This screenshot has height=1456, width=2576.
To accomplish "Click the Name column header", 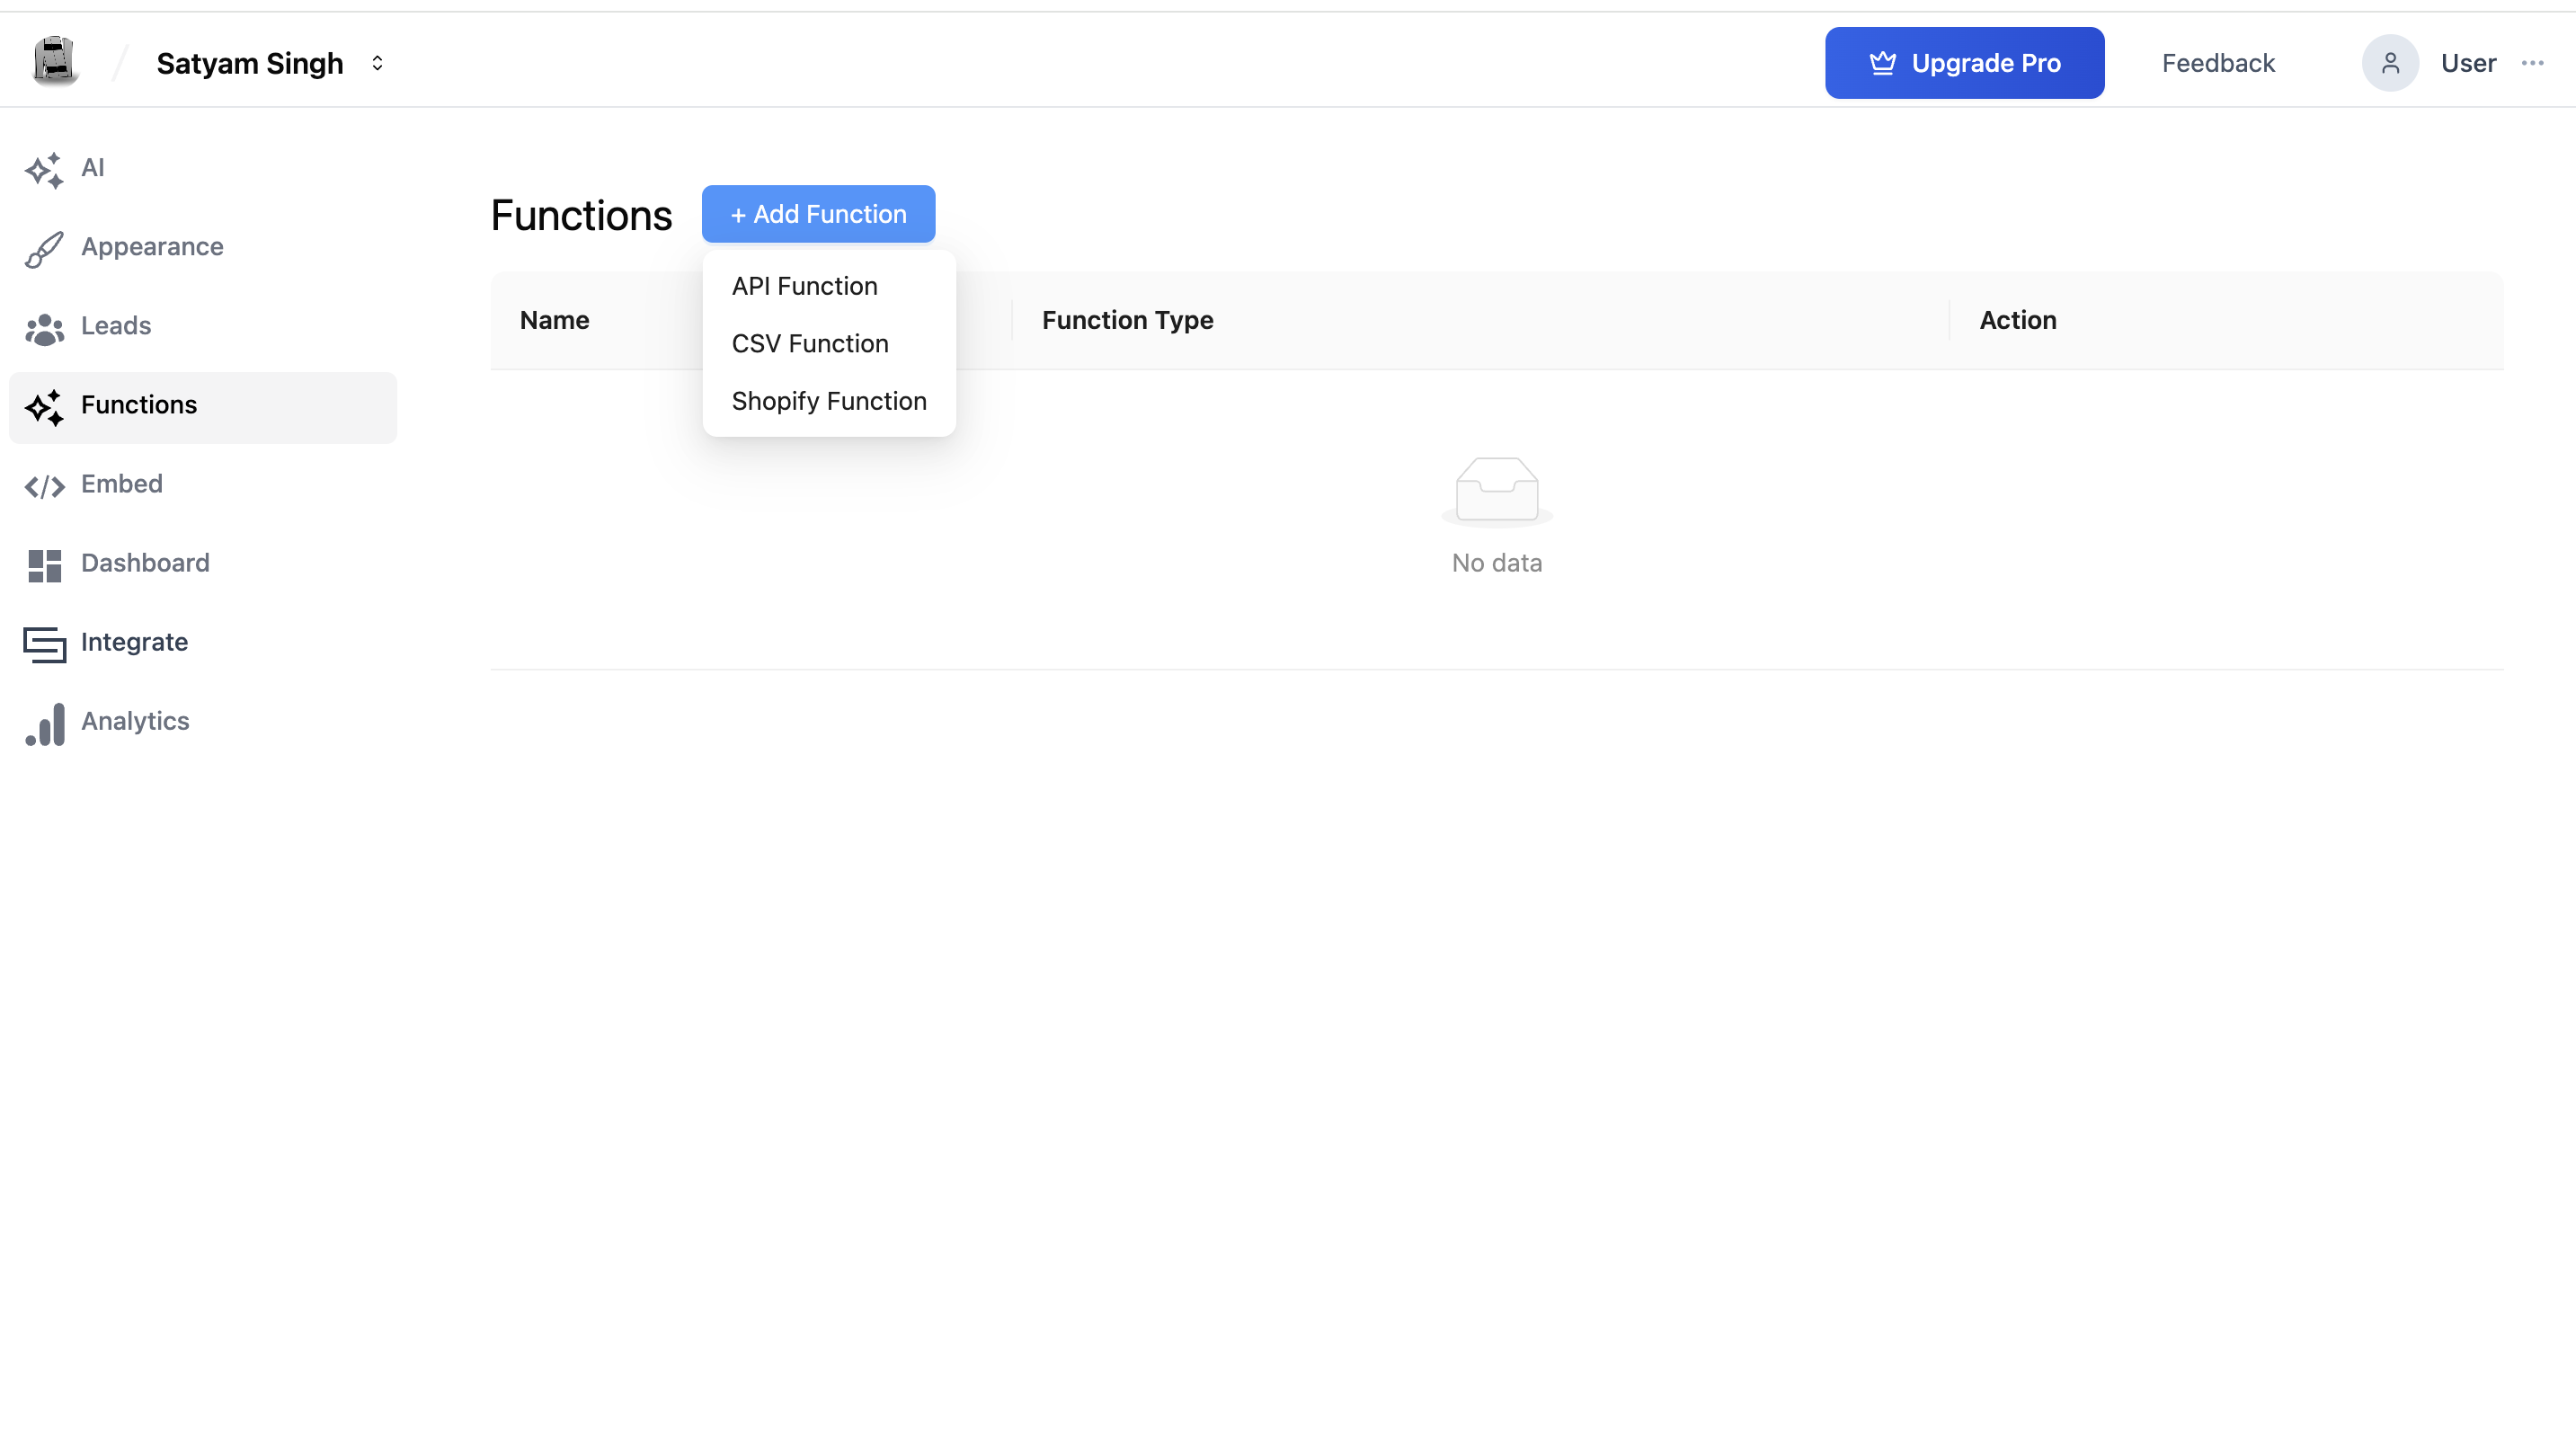I will click(554, 320).
